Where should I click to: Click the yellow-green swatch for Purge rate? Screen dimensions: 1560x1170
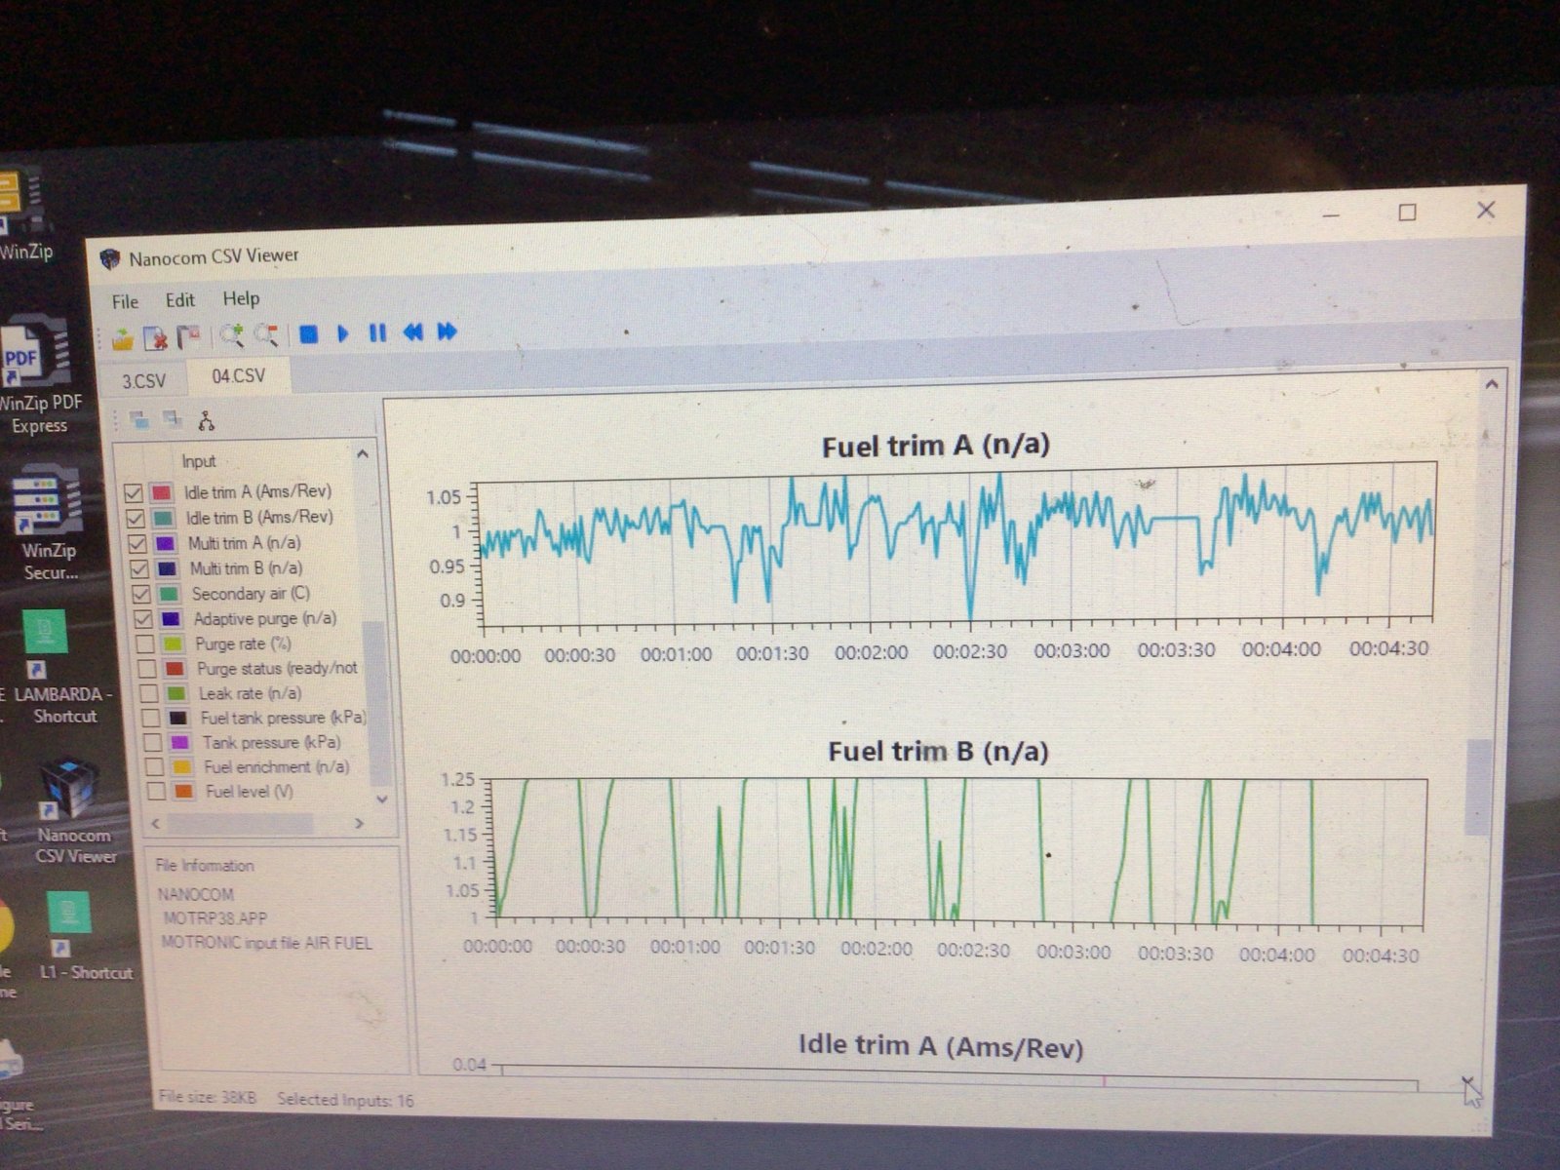pos(174,643)
